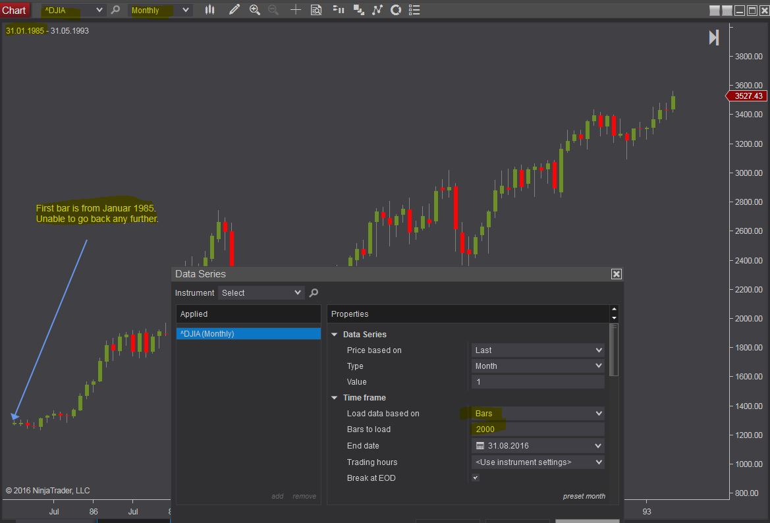Viewport: 770px width, 523px height.
Task: Click the 31.01.1985 - 31.05.1993 date range
Action: (47, 30)
